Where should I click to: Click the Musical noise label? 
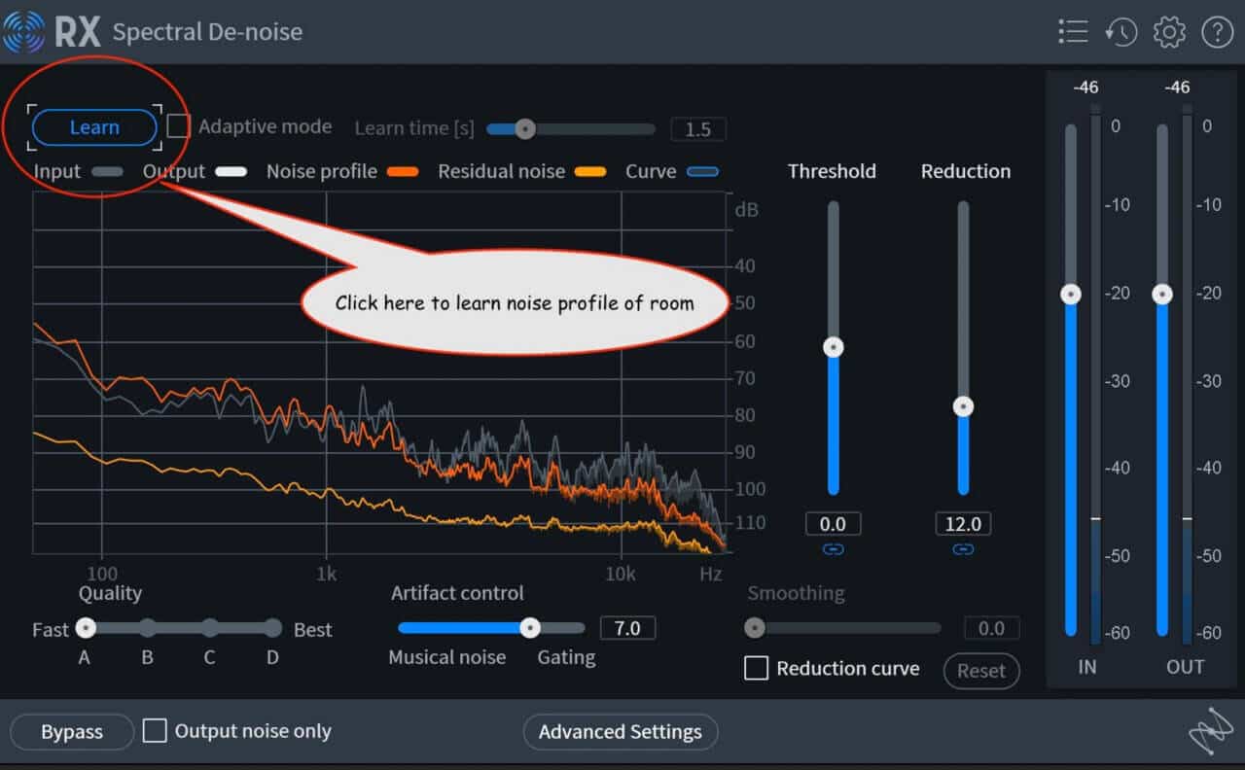click(x=447, y=657)
